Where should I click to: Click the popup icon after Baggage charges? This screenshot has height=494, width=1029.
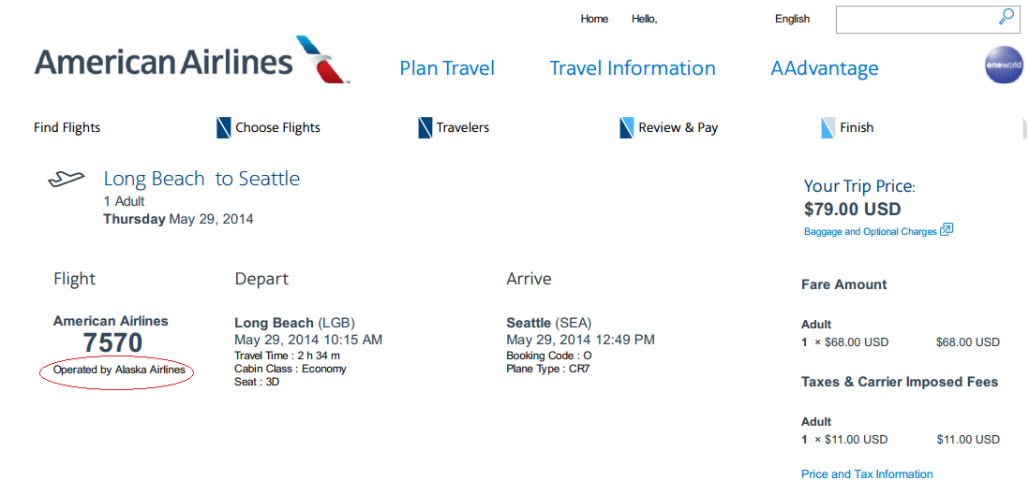947,230
